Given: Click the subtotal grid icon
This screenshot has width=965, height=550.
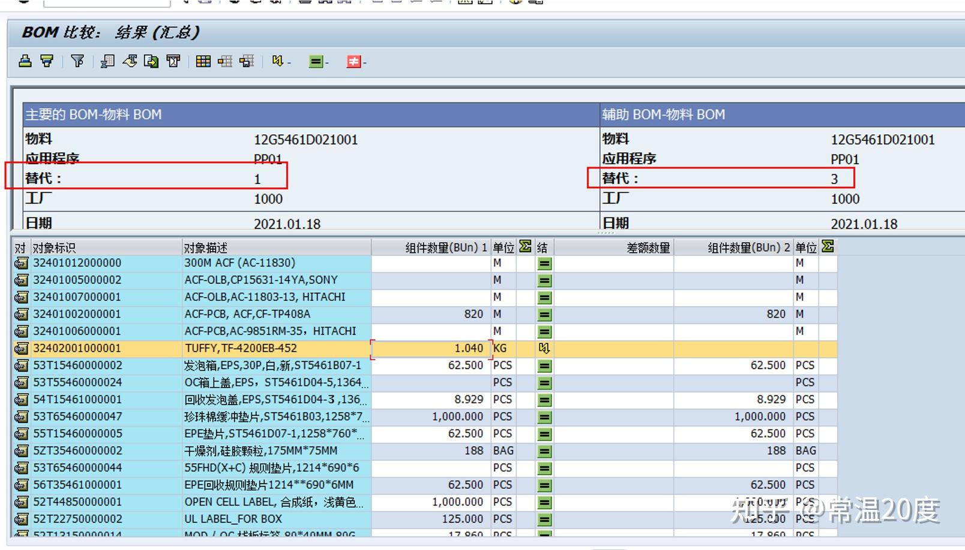Looking at the screenshot, I should click(225, 62).
